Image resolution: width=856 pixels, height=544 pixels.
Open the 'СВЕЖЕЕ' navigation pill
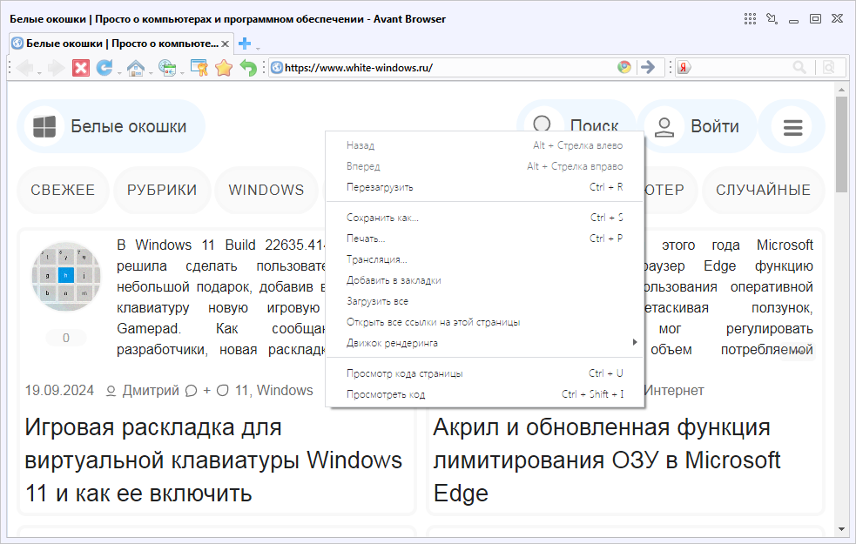pyautogui.click(x=63, y=190)
